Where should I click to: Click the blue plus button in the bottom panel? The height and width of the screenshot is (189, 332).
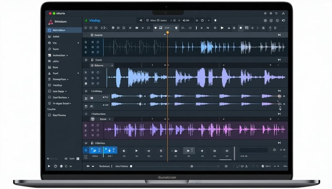tap(110, 151)
